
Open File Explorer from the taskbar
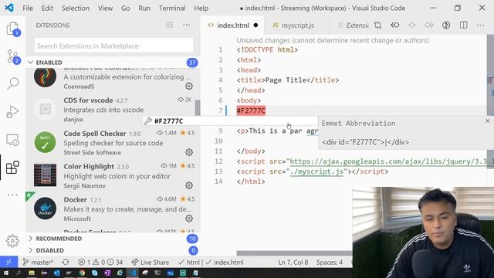pyautogui.click(x=32, y=273)
